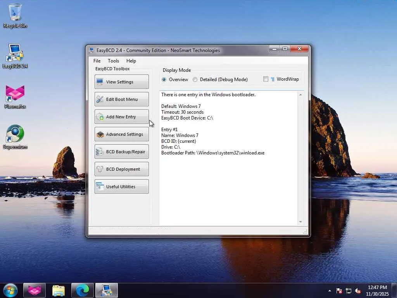The image size is (397, 298).
Task: Open the network tray icon
Action: (x=349, y=291)
